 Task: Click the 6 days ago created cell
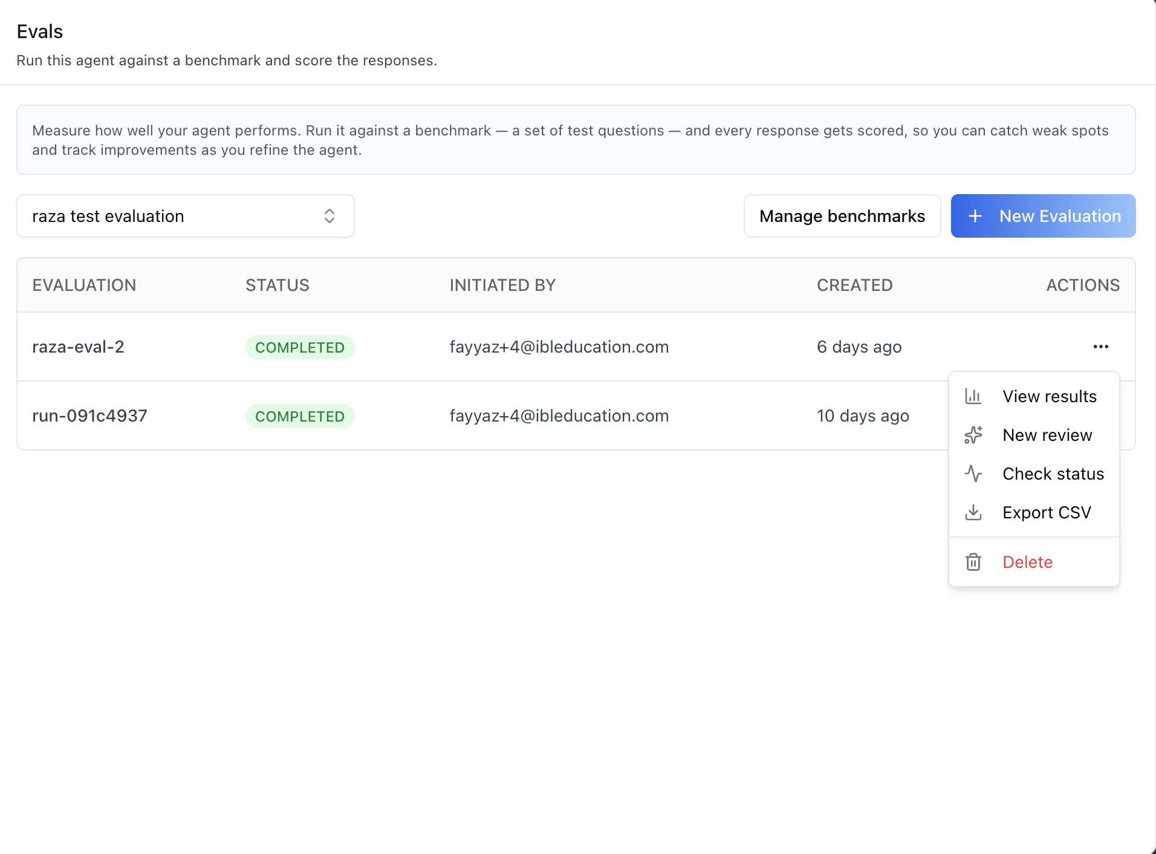pyautogui.click(x=859, y=347)
